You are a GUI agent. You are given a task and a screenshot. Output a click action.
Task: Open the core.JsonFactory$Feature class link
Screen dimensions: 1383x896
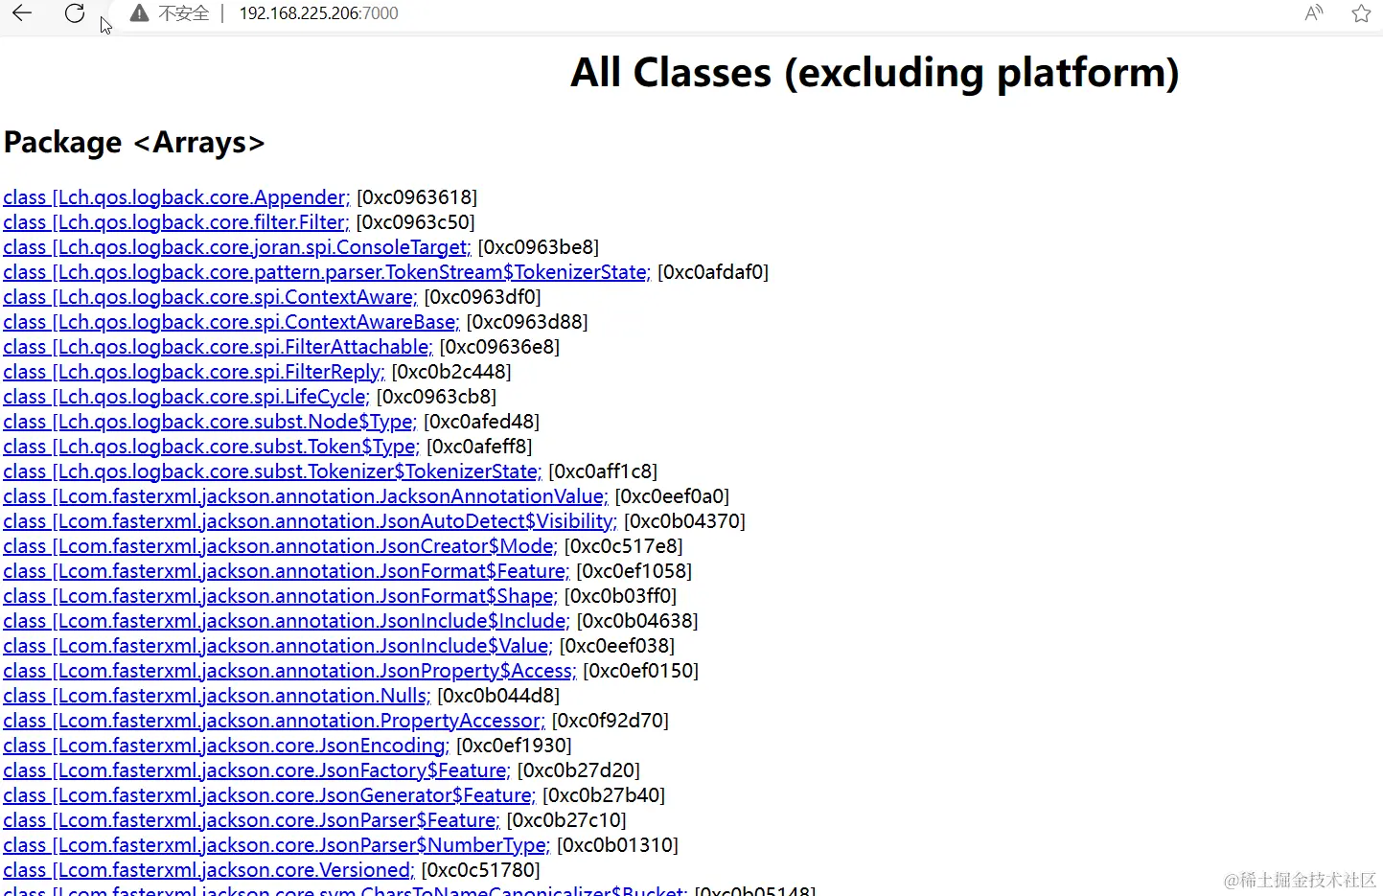(x=257, y=770)
